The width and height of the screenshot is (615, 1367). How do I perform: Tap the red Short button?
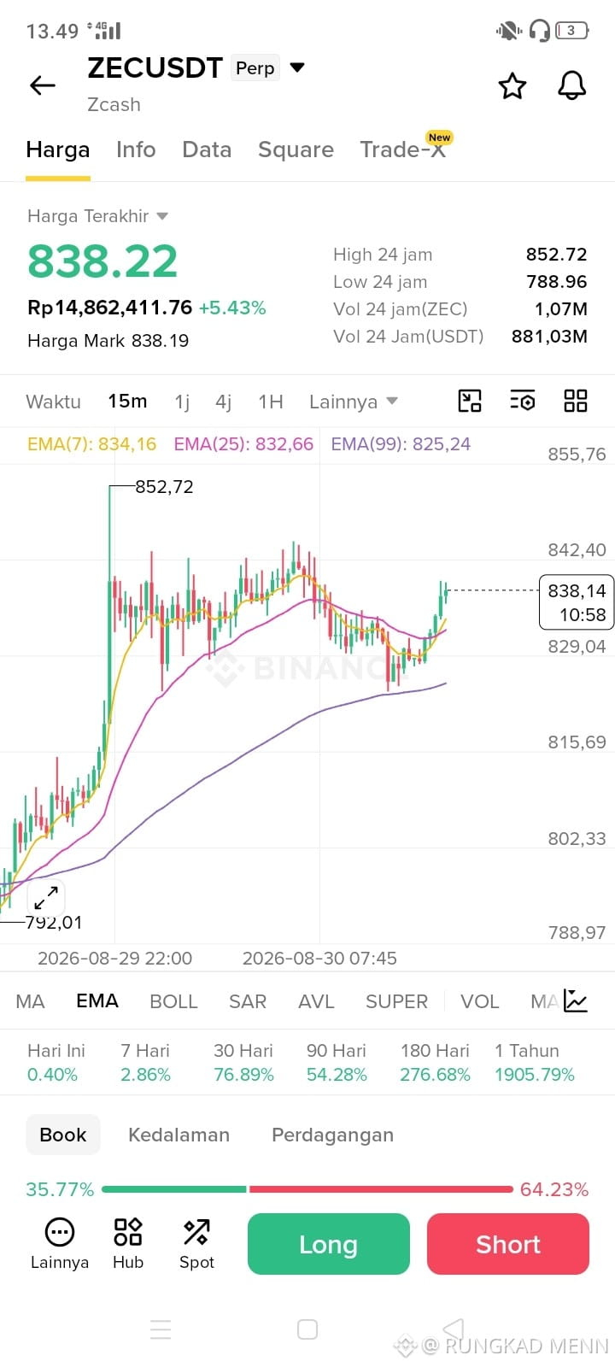pos(508,1244)
